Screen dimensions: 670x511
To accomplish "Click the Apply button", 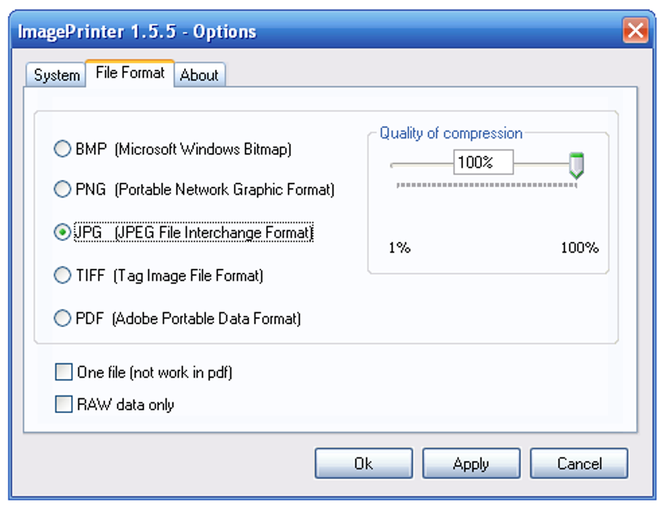I will 471,464.
